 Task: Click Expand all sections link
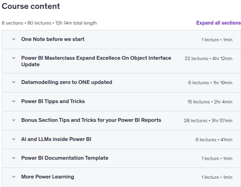[x=218, y=23]
